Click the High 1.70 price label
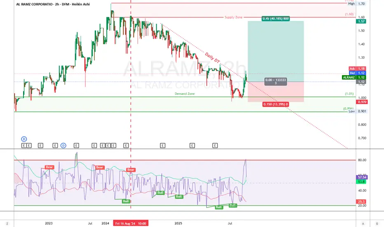384x227 pixels. coord(356,4)
